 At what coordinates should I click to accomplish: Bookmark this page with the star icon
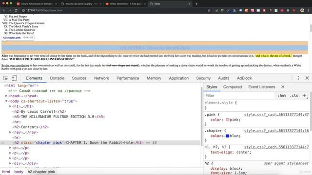[209, 10]
